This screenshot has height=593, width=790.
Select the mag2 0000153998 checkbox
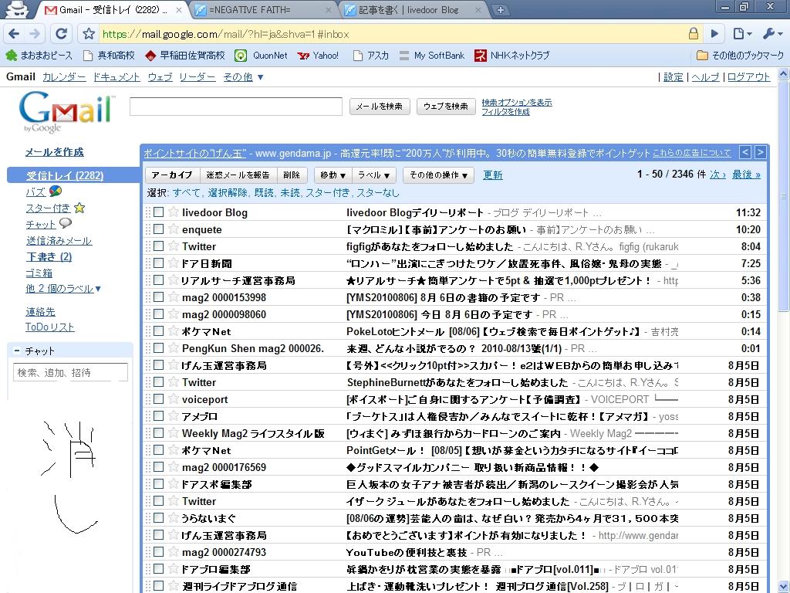pos(159,297)
